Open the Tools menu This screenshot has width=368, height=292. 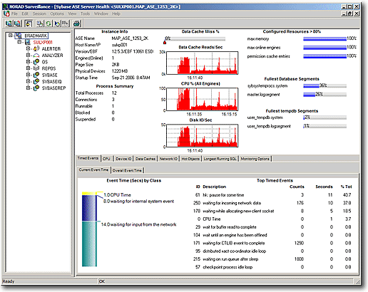(85, 14)
